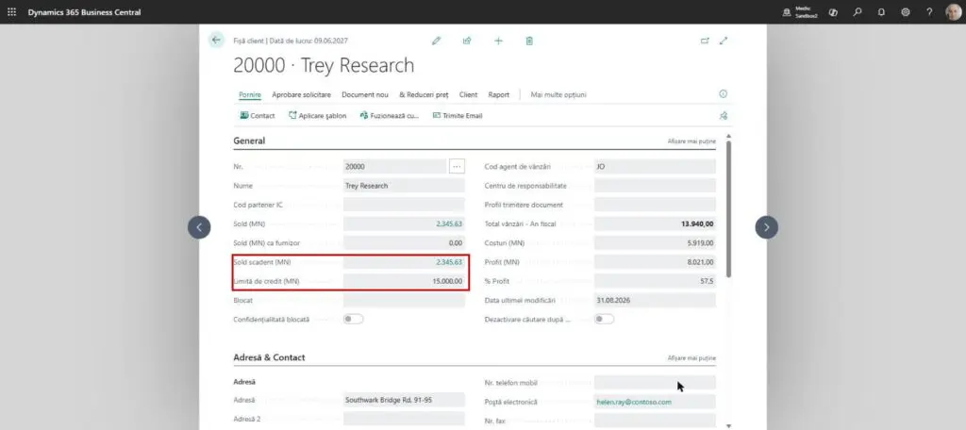Click the Adresă field Southwark Bridge Rd.
Viewport: 966px width, 430px height.
(404, 400)
